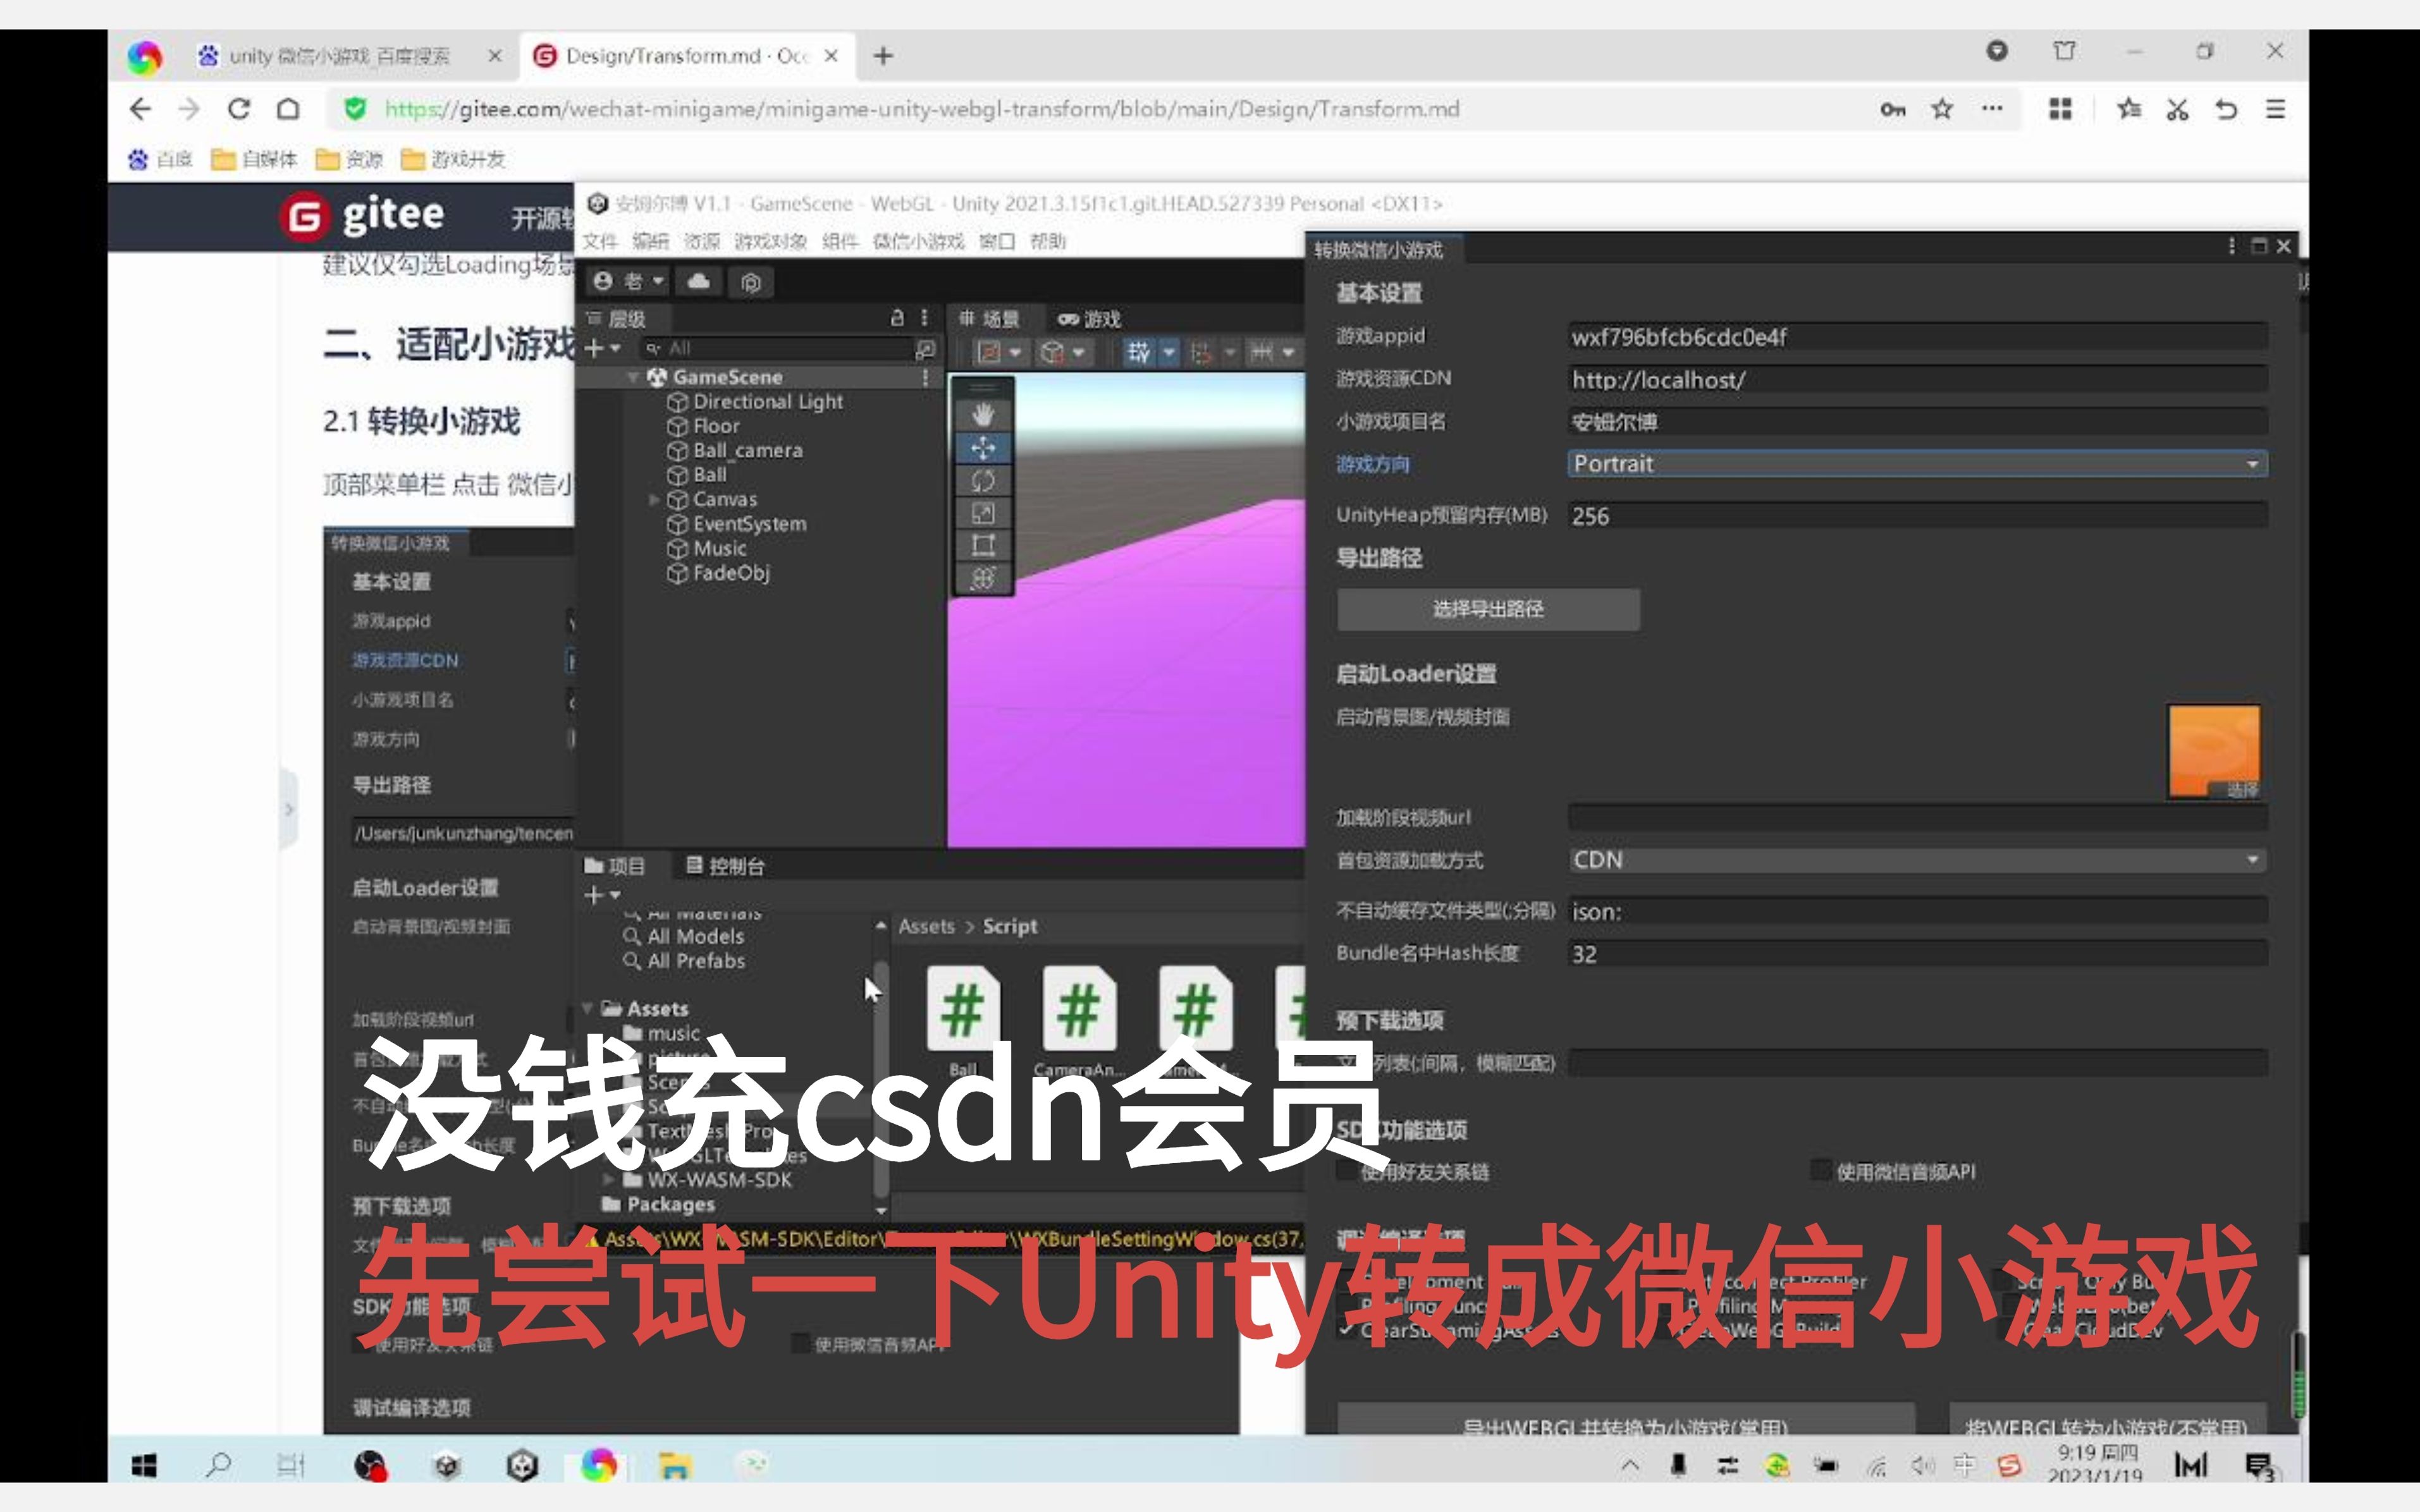Screen dimensions: 2420x1512
Task: Select the Hand tool in scene view
Action: tap(983, 415)
